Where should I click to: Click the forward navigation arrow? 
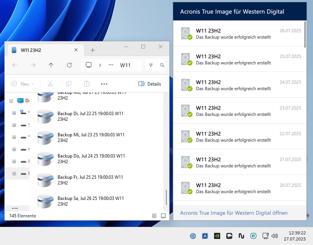33,65
